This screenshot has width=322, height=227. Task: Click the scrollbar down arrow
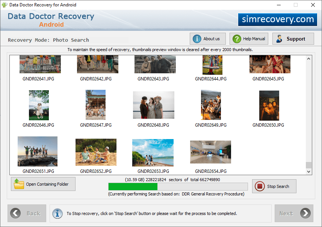pyautogui.click(x=308, y=171)
